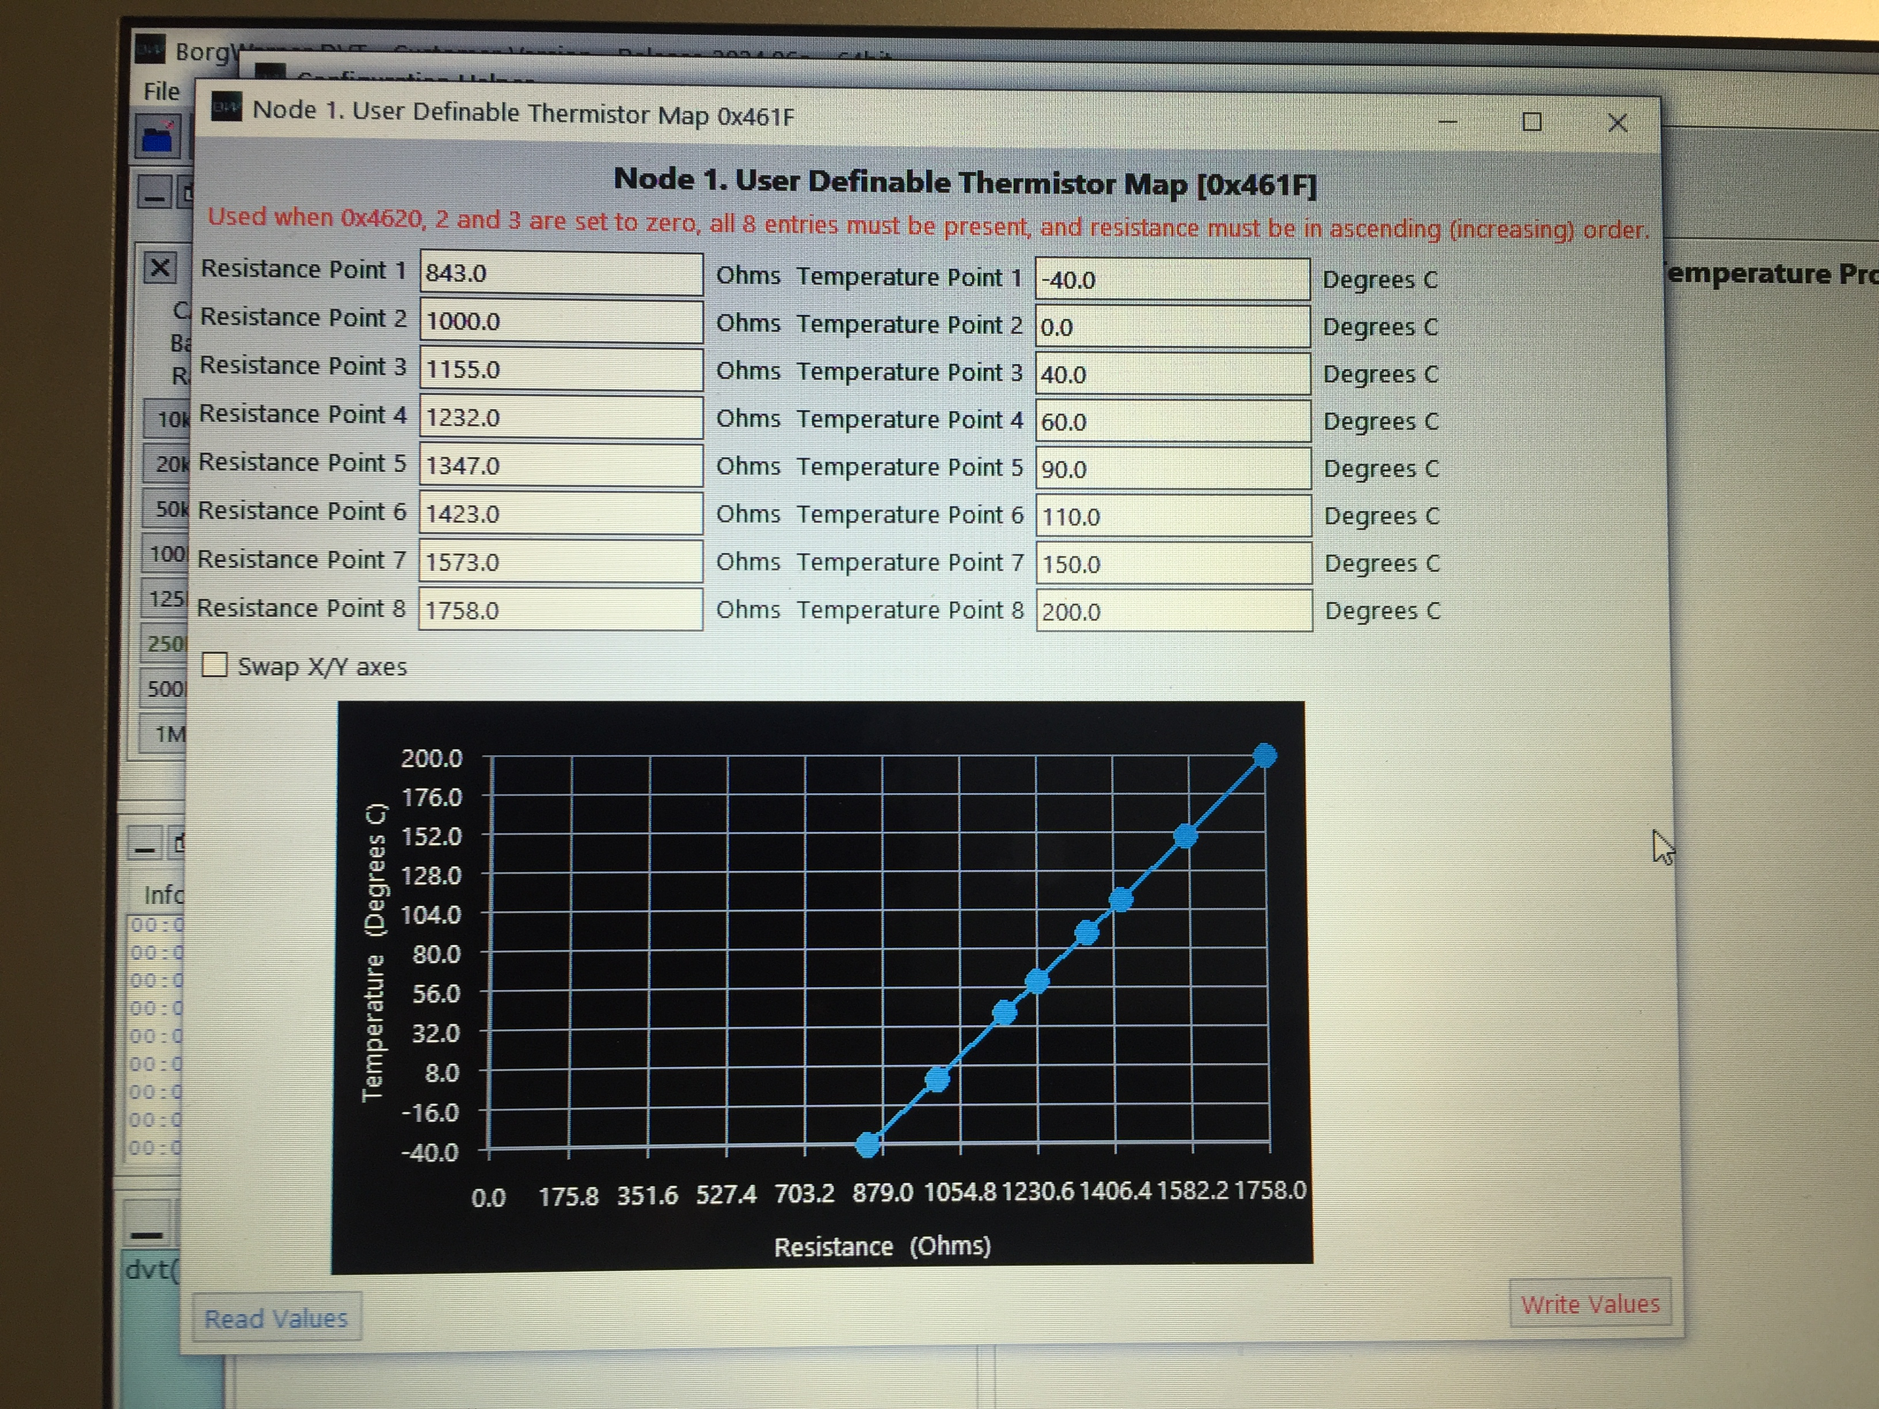Click the -40 degree data point on graph
The image size is (1879, 1409).
coord(868,1145)
